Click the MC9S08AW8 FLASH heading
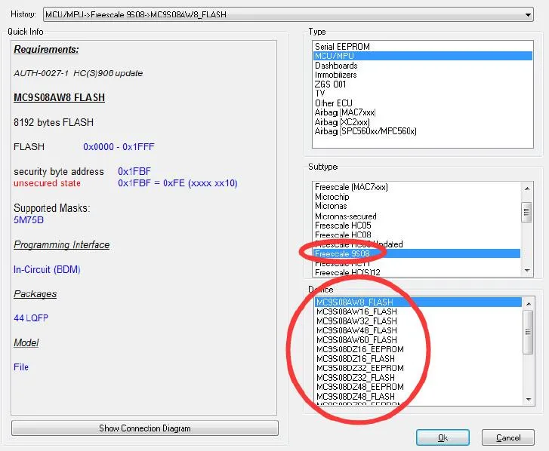The height and width of the screenshot is (451, 549). [59, 97]
